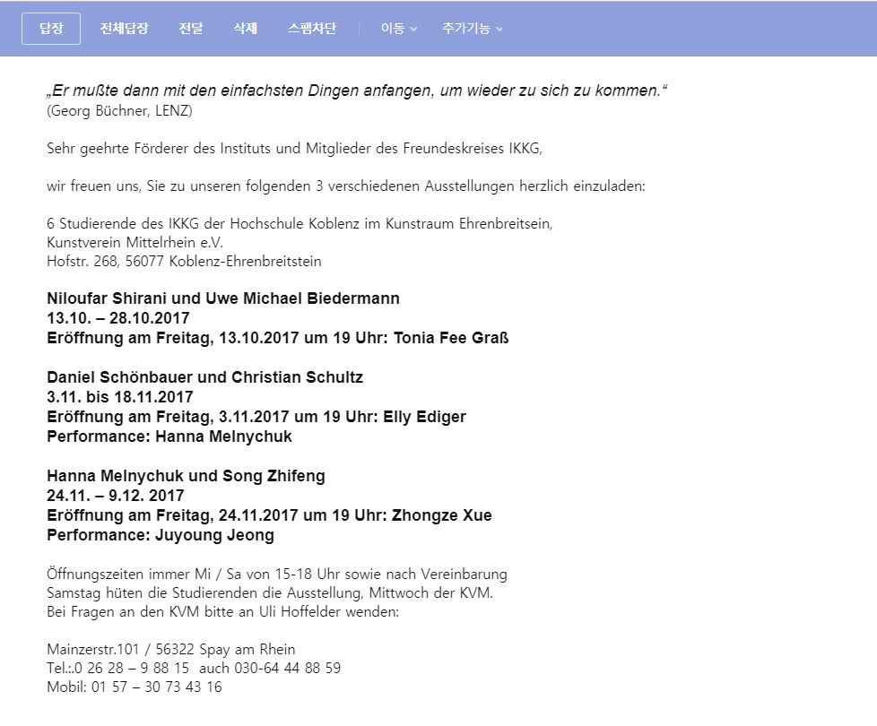The height and width of the screenshot is (726, 877).
Task: Click 'Performance: Hanna Melnychuk'
Action: coord(169,436)
